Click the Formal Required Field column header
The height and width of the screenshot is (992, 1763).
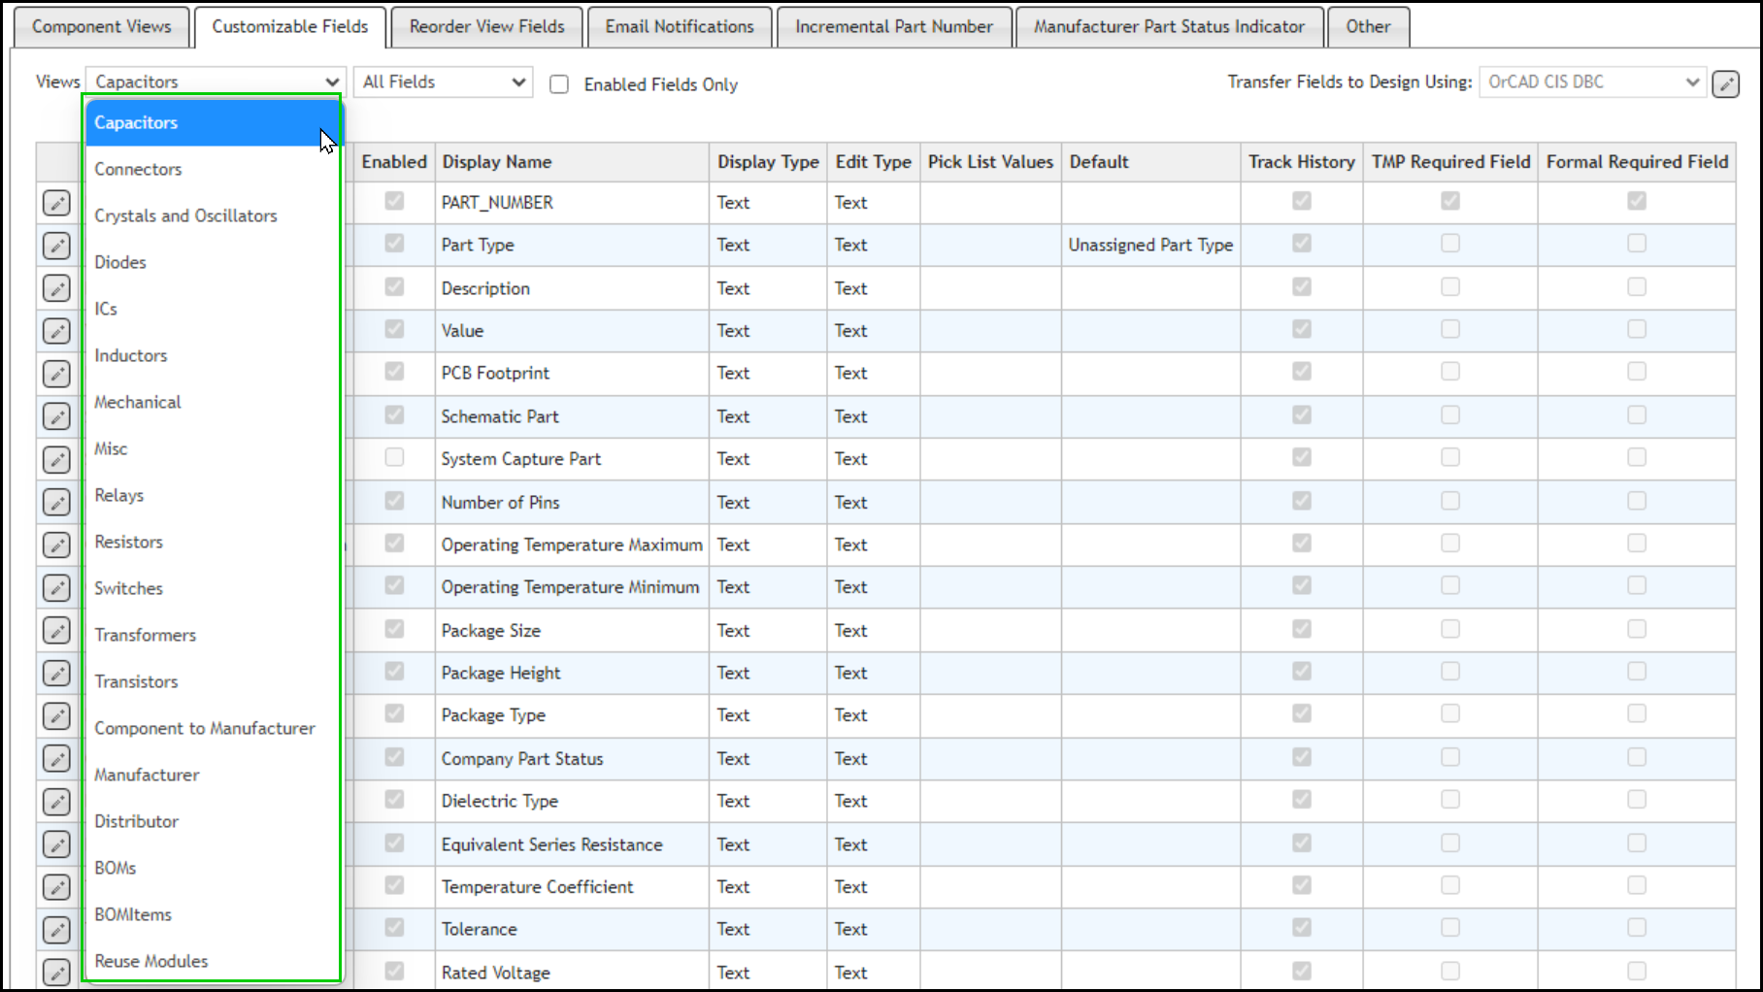[x=1637, y=162]
